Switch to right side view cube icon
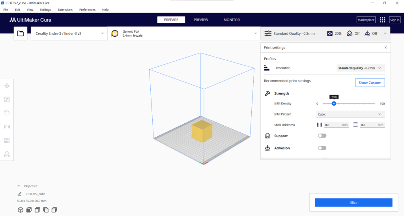Screen dimensions: 404x216 click(54, 210)
